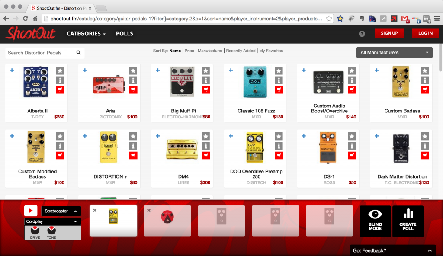Reload the browser page
The image size is (443, 256).
click(26, 19)
